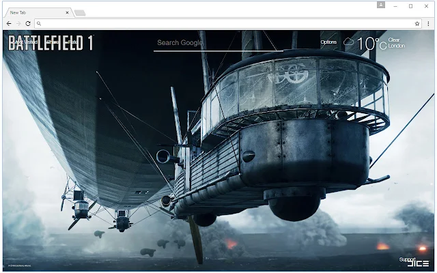This screenshot has width=437, height=273.
Task: Open the Most Visited link
Action: click(25, 42)
